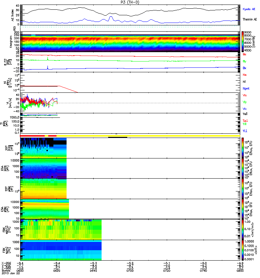Click the declining red Ne density line
This screenshot has width=260, height=278.
tap(69, 89)
